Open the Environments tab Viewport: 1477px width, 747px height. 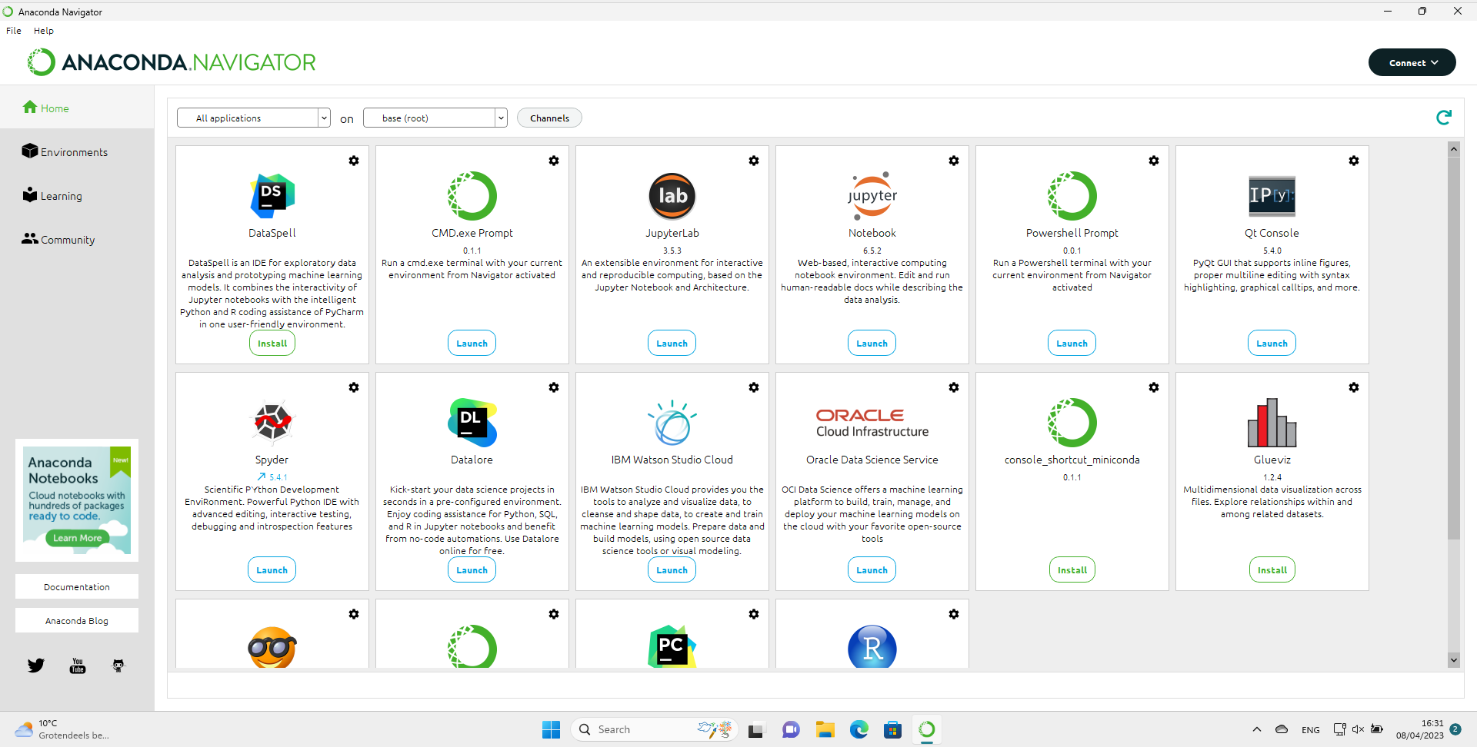click(x=65, y=151)
